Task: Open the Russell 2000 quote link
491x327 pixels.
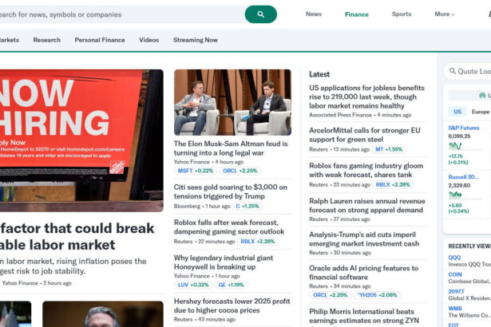Action: coord(463,177)
